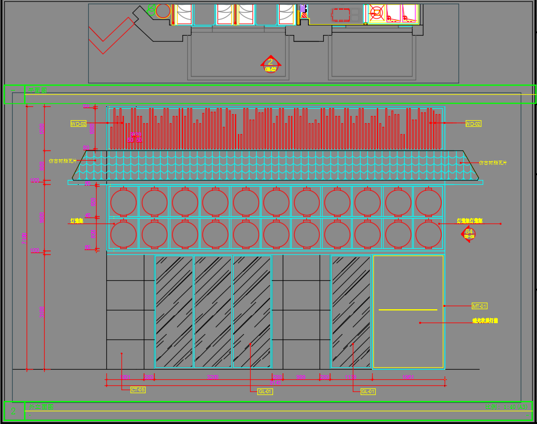Select the bottom-right round lantern in the grid
This screenshot has width=537, height=424.
pos(428,234)
